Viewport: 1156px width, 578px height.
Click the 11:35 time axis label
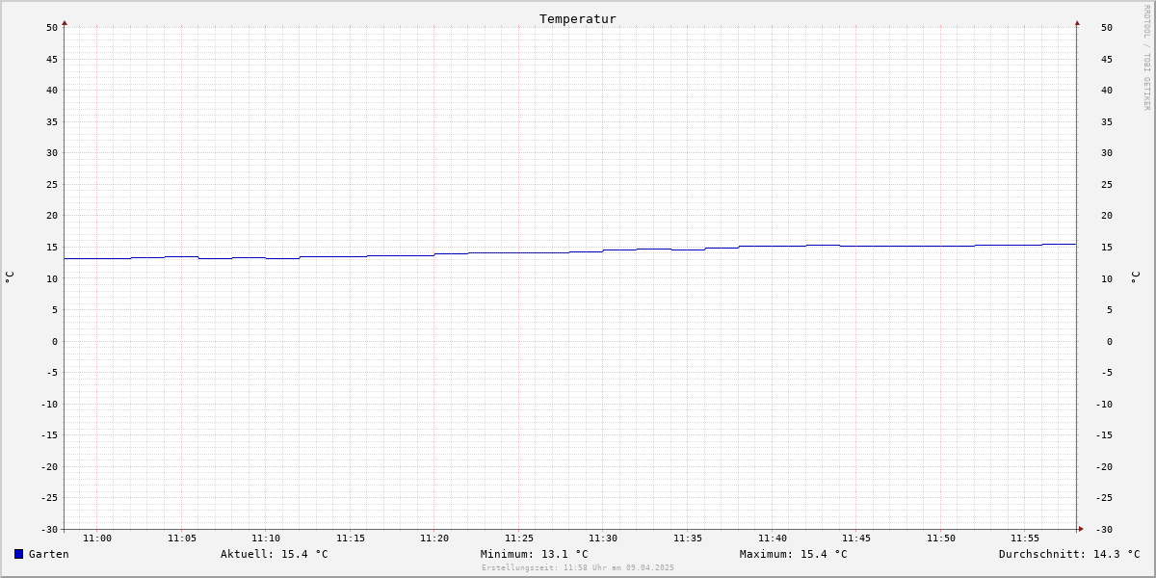(x=688, y=539)
